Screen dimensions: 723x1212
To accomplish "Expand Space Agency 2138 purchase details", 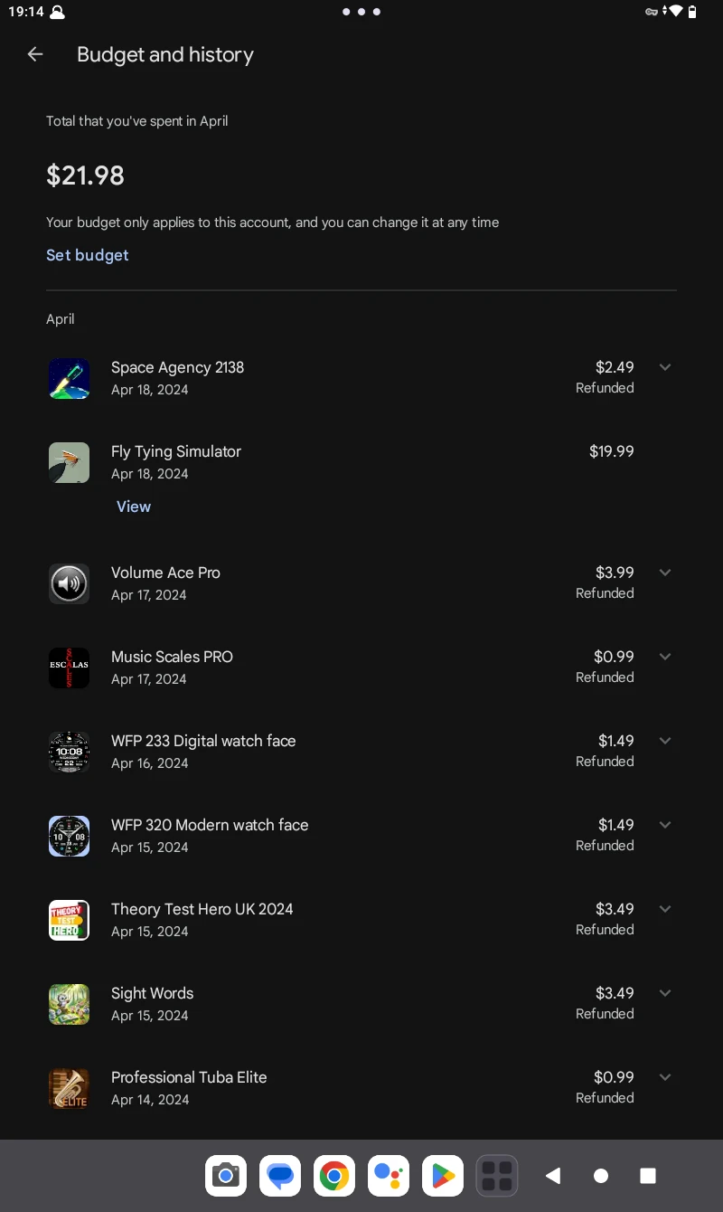I will 665,367.
